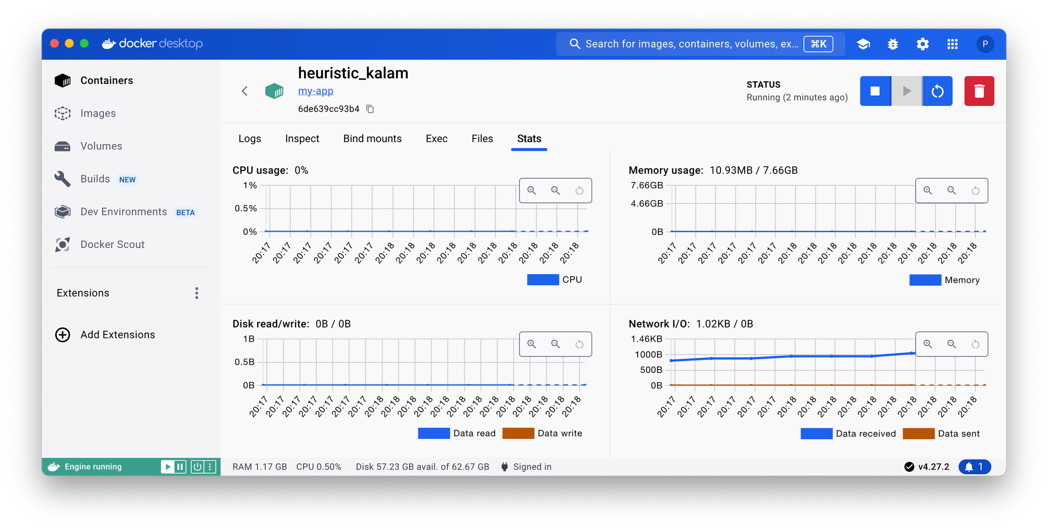Open the my-app image link
The width and height of the screenshot is (1048, 531).
[x=315, y=91]
